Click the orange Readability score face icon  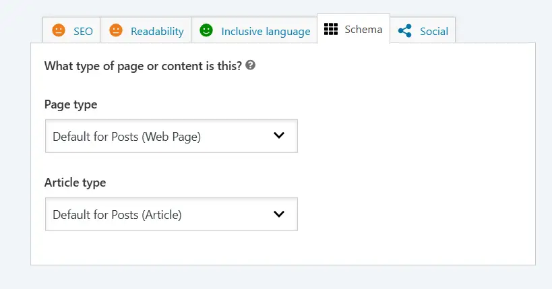116,30
